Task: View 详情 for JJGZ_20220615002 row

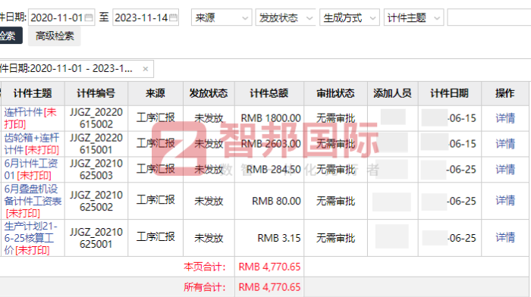Action: point(505,118)
